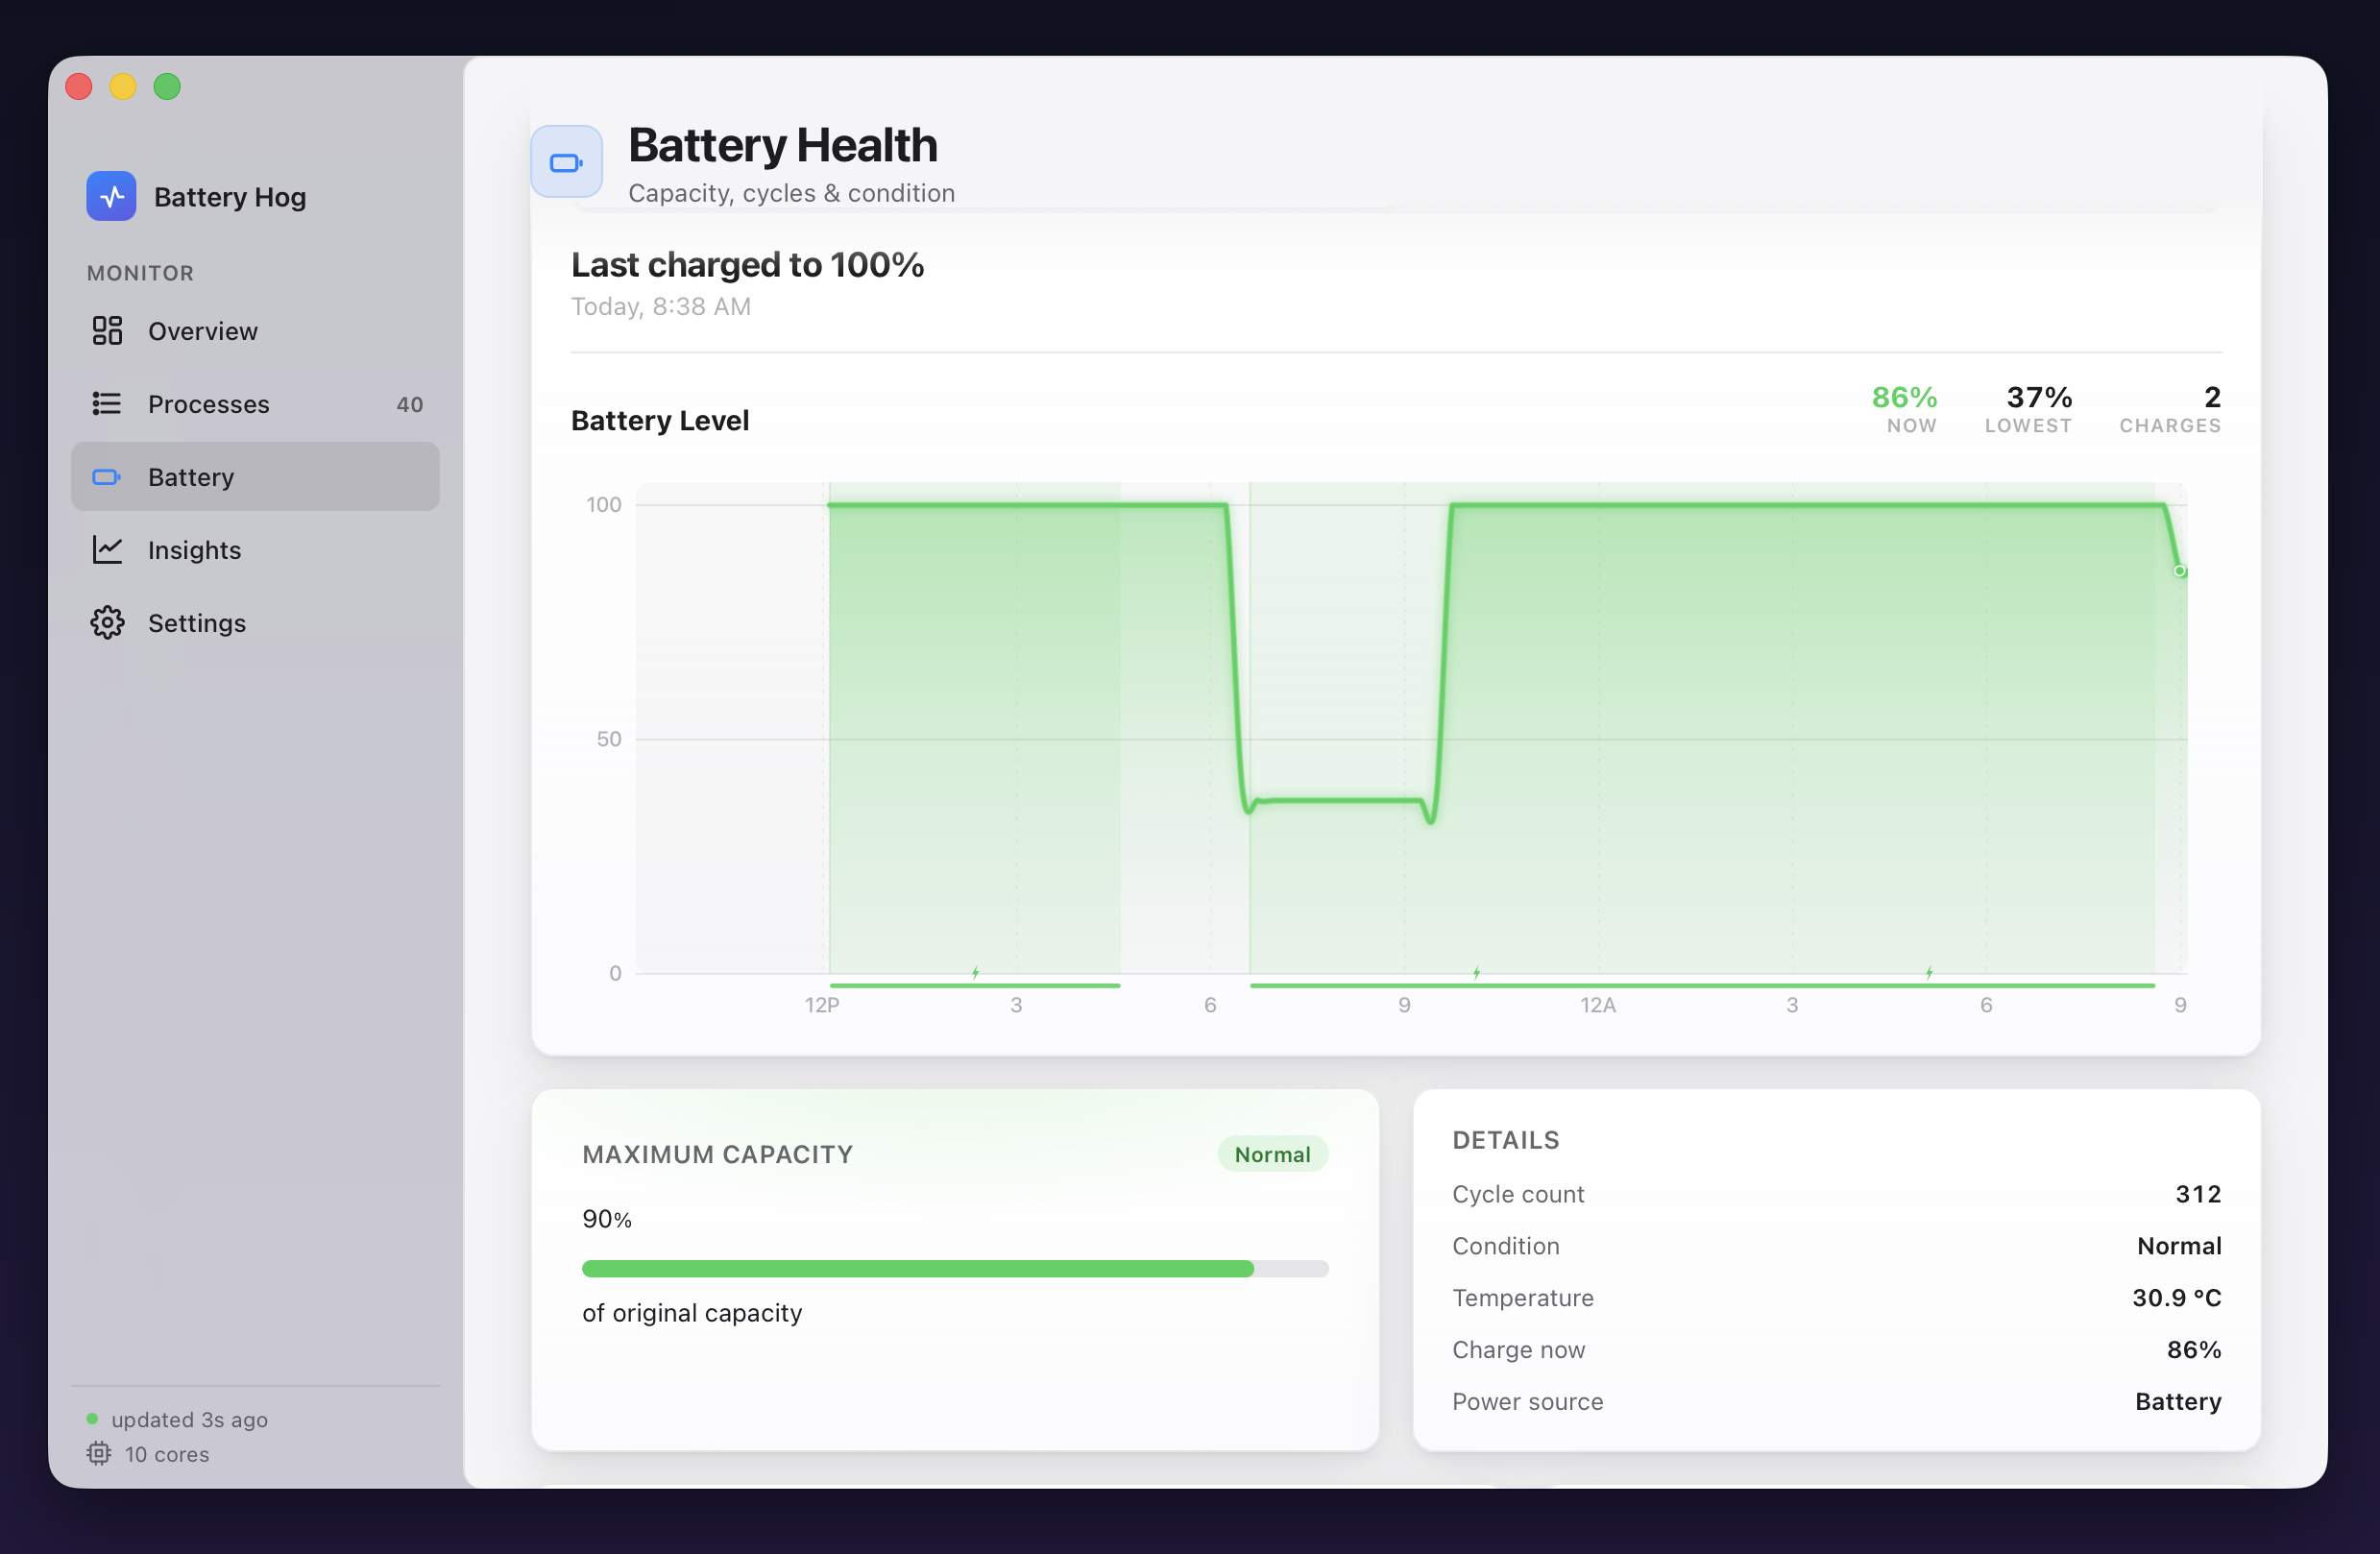The height and width of the screenshot is (1554, 2380).
Task: Click the Battery Health page title
Action: pyautogui.click(x=783, y=145)
